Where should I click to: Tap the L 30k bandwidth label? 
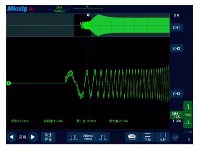pos(177,121)
